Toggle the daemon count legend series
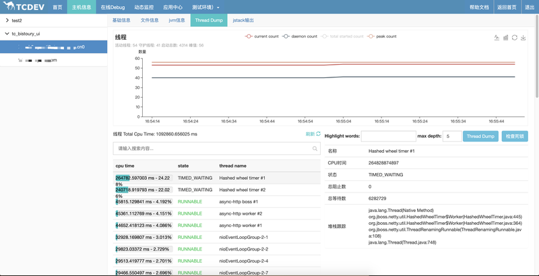539x276 pixels. click(x=299, y=36)
